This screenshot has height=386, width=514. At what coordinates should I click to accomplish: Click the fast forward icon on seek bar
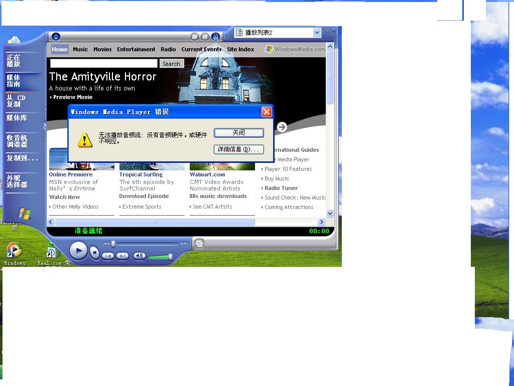(184, 244)
